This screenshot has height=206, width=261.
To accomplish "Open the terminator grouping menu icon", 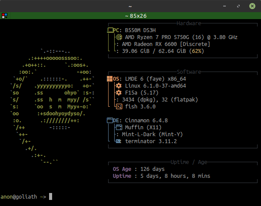I will coord(4,16).
